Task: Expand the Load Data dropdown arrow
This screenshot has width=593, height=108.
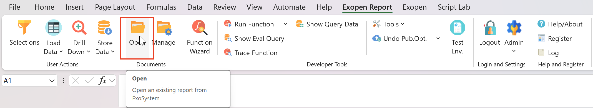Action: 61,52
